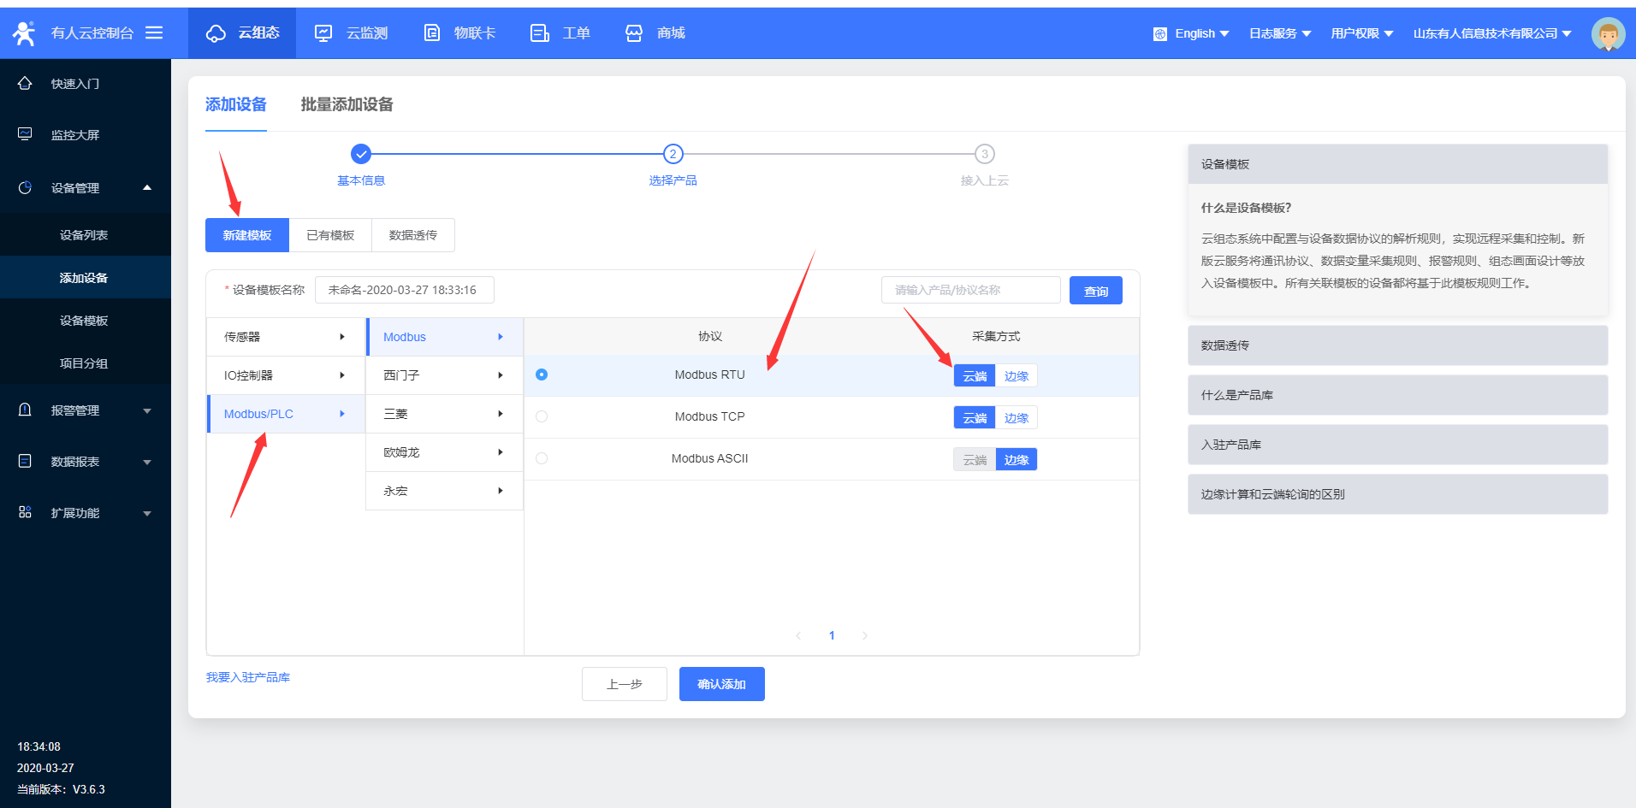Viewport: 1636px width, 808px height.
Task: Click step 1 基本信息 in progress bar
Action: 361,155
